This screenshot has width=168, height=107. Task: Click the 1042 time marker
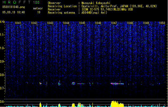(34, 23)
